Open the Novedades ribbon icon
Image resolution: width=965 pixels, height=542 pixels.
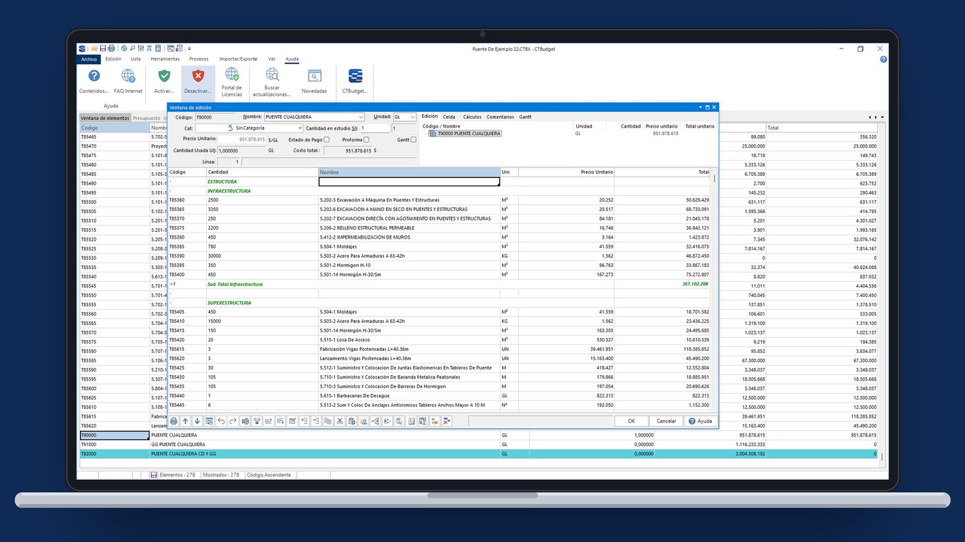pos(314,76)
